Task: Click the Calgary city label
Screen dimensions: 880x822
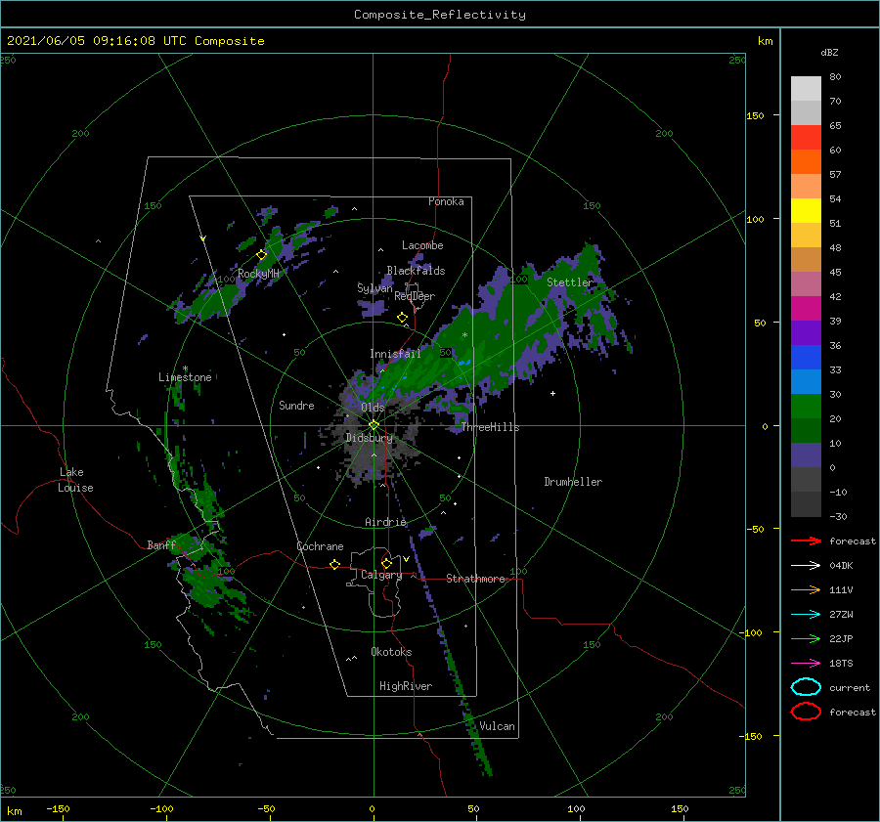Action: tap(381, 575)
